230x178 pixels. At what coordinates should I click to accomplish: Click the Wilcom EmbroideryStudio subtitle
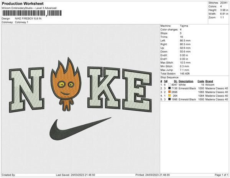[29, 8]
